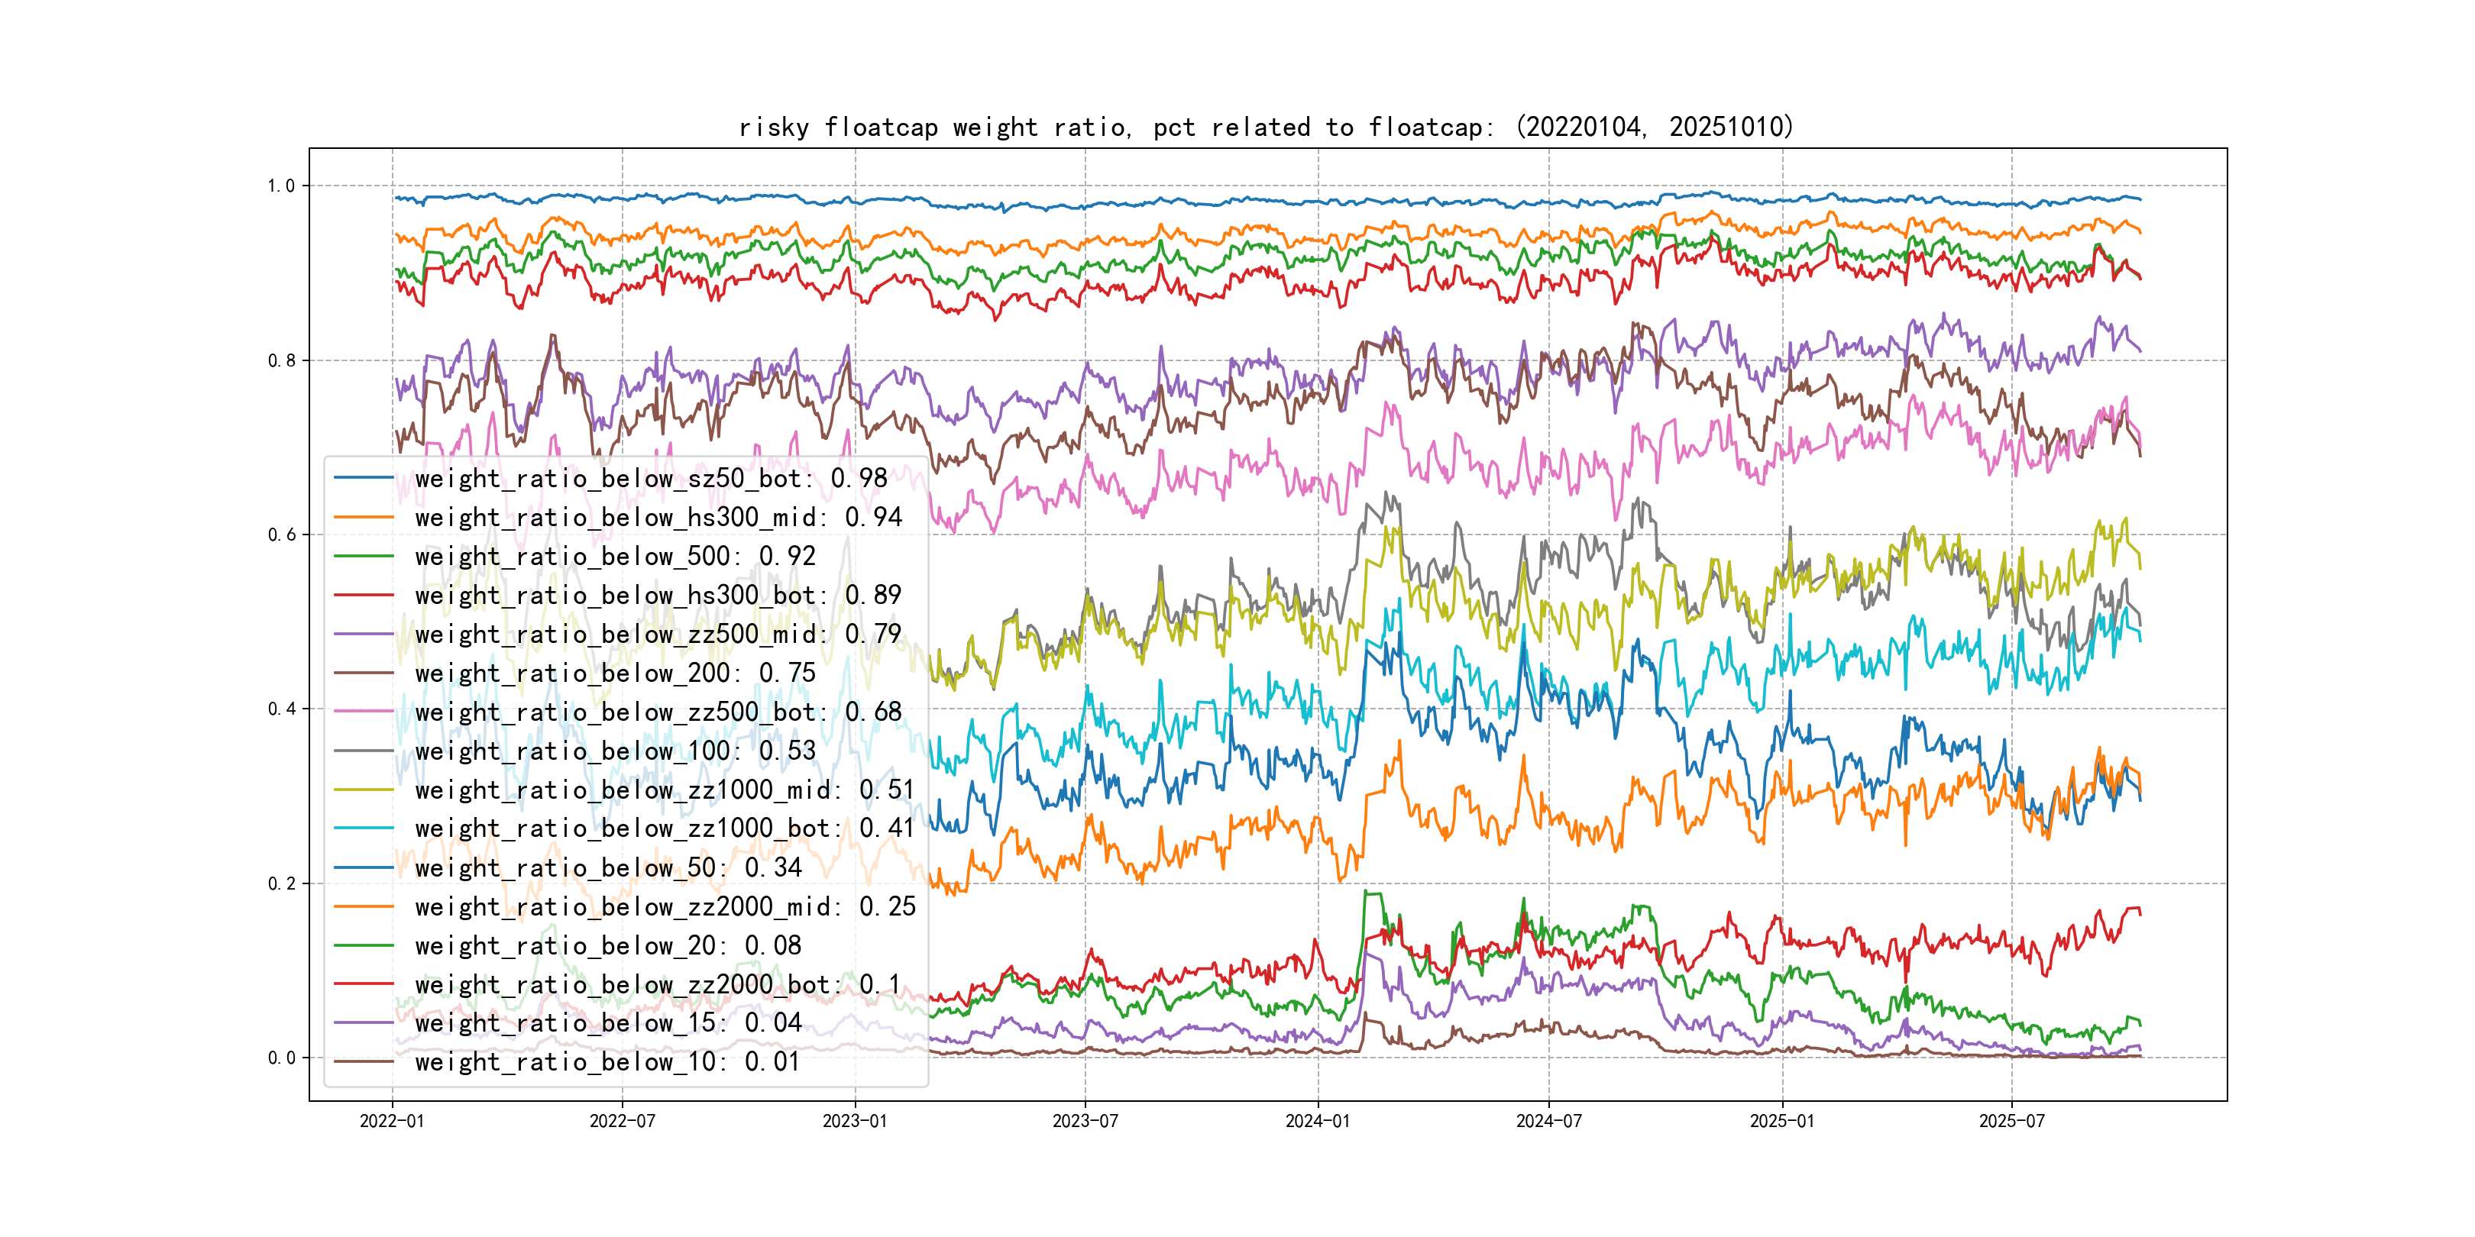The width and height of the screenshot is (2475, 1237).
Task: Click the 0.8 y-axis tick label
Action: [x=282, y=361]
